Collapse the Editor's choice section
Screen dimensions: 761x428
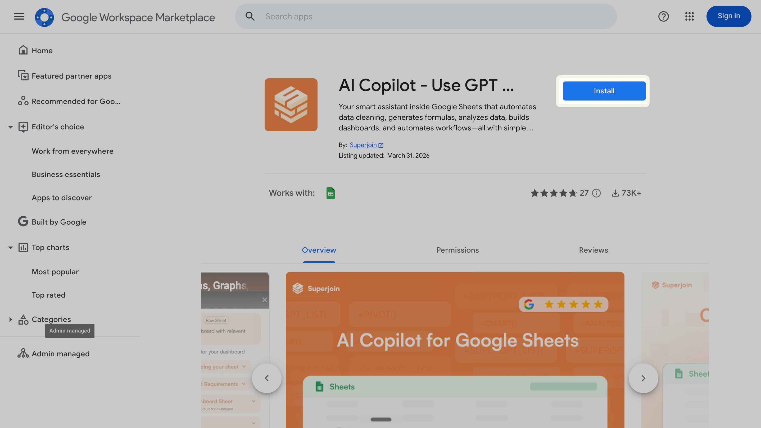click(10, 127)
